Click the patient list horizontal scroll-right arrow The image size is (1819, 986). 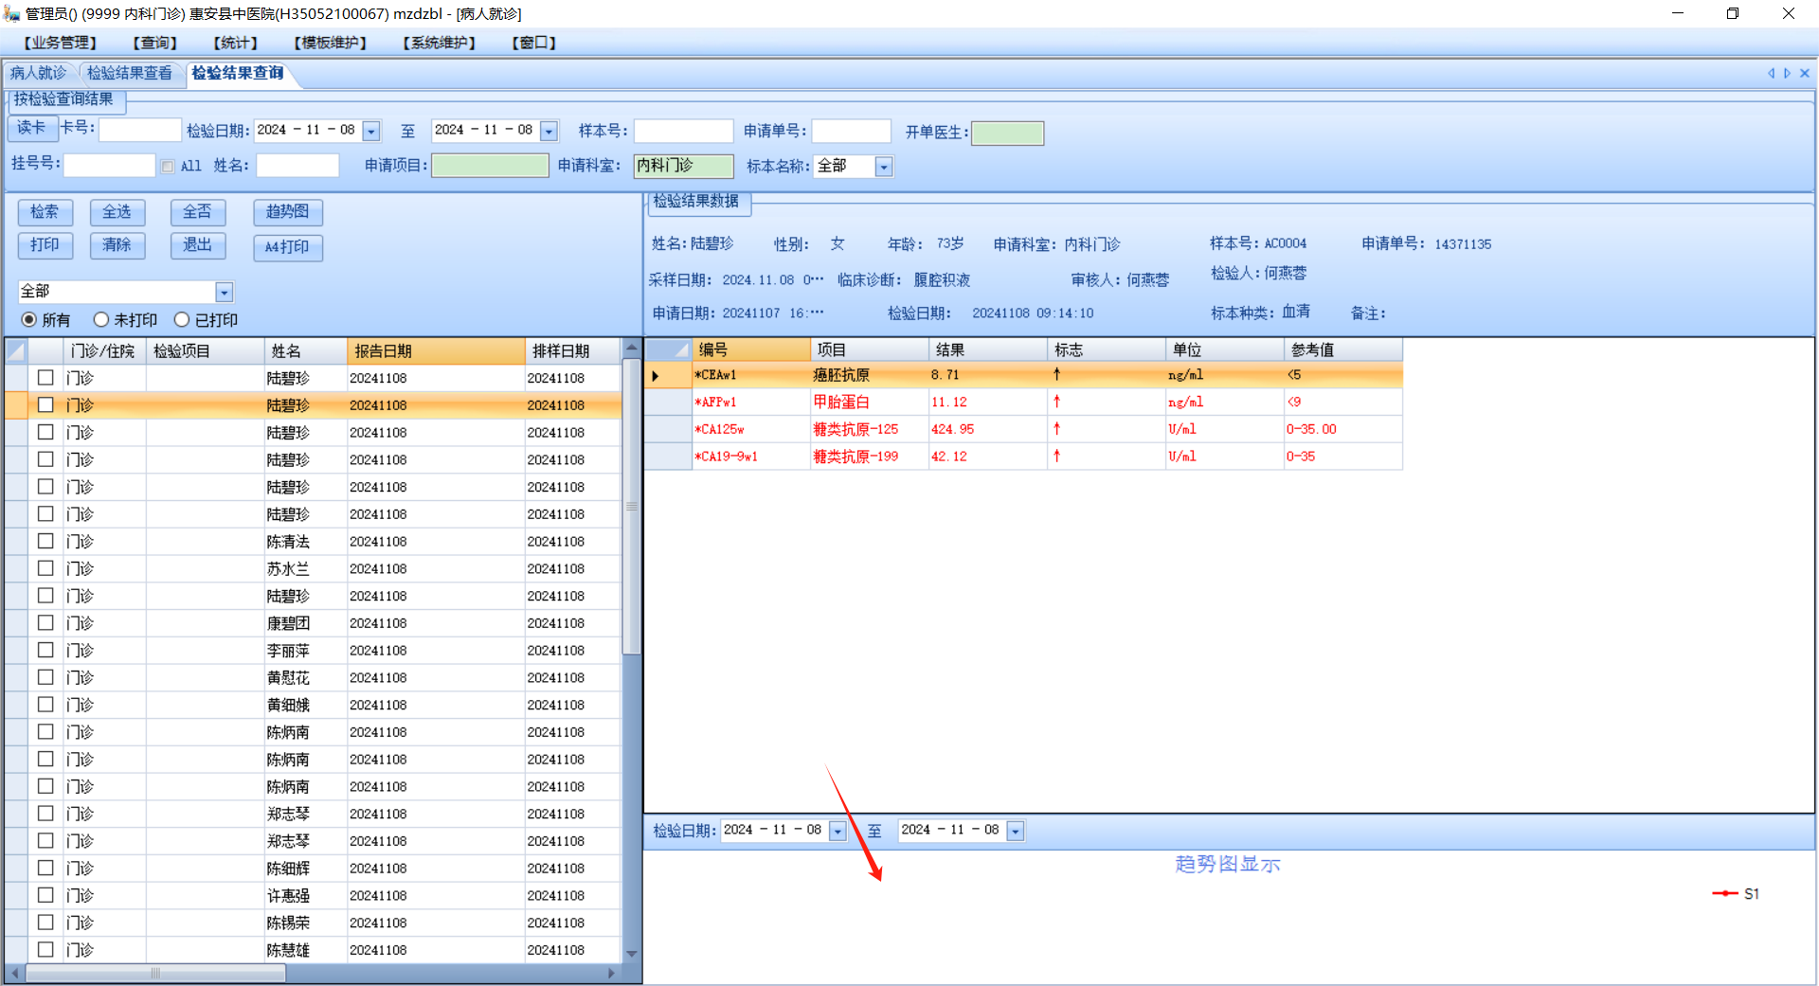tap(612, 973)
